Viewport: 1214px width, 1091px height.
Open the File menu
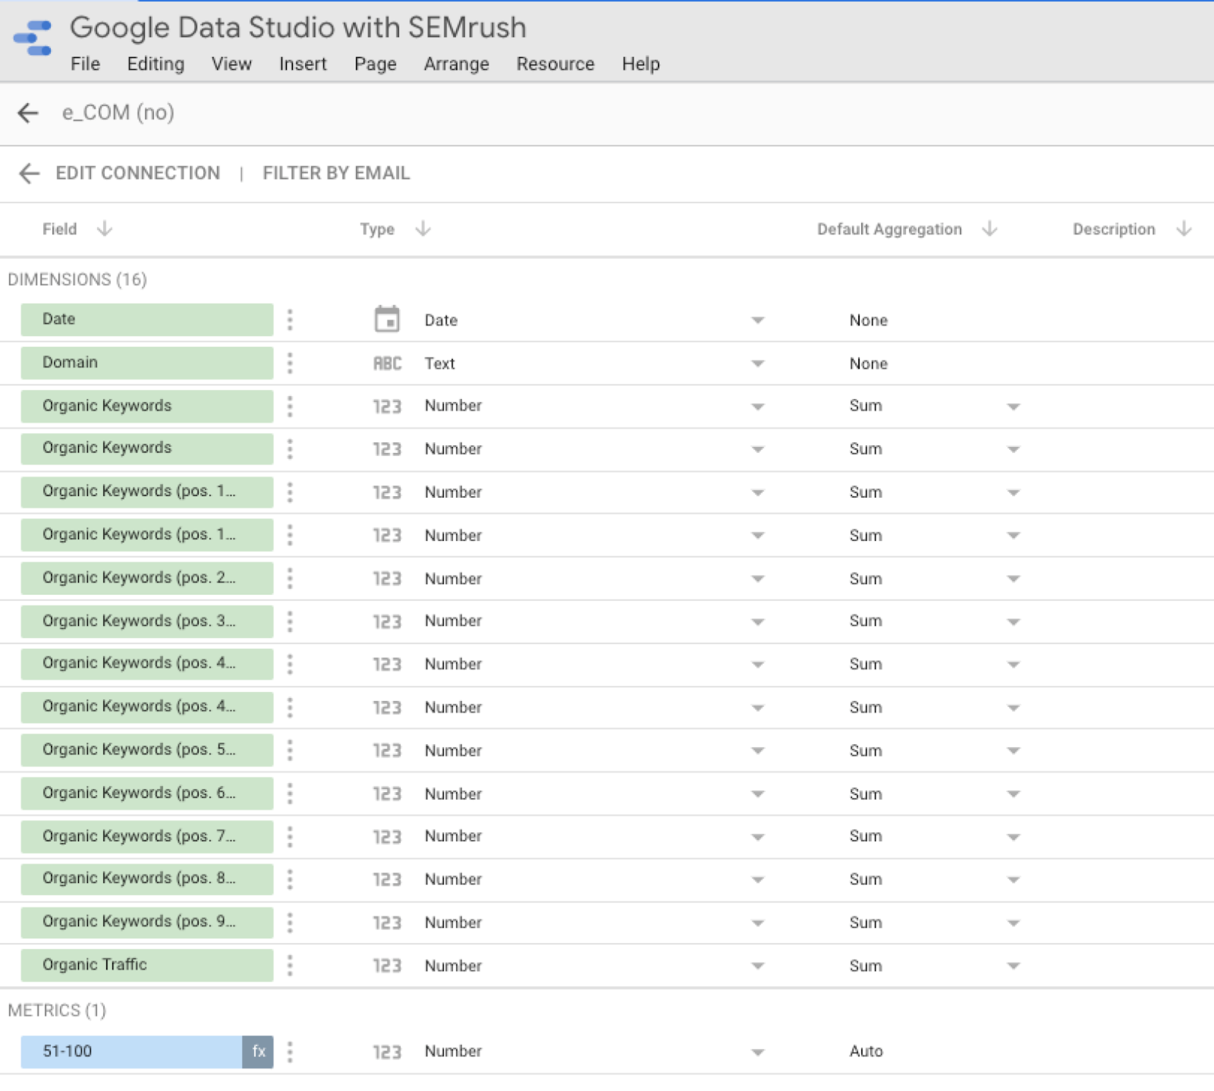click(85, 64)
